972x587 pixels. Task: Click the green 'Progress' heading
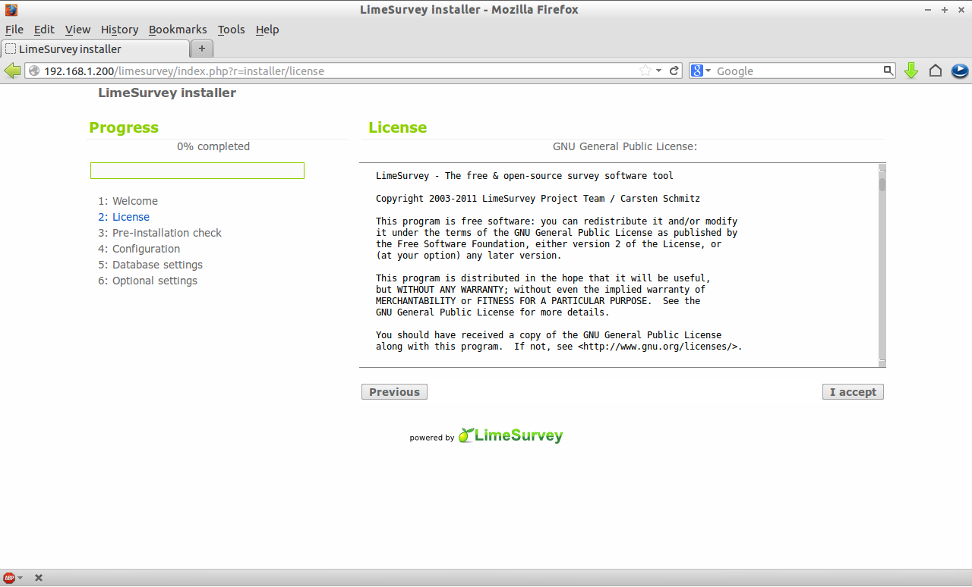[124, 127]
